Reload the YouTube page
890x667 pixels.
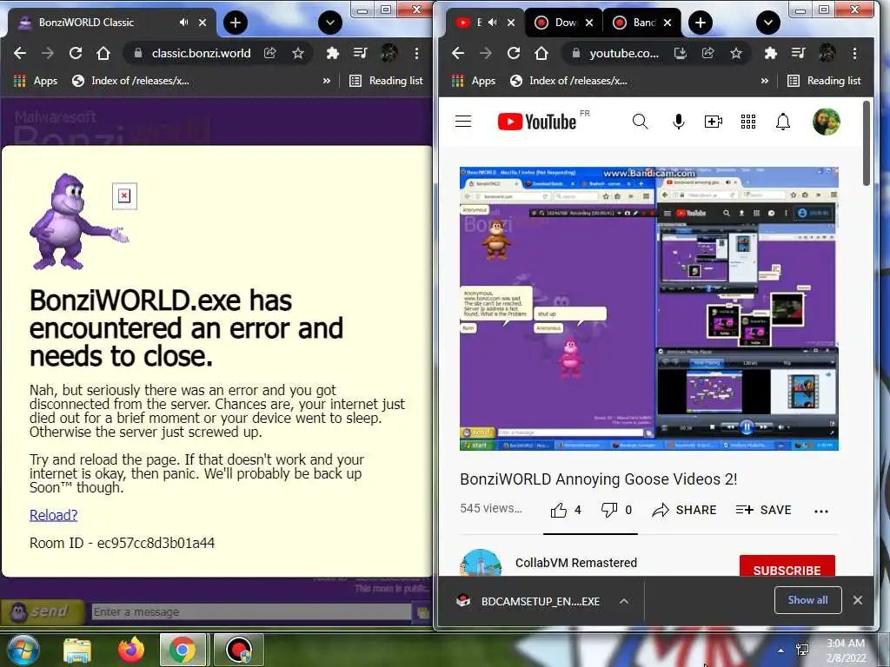pyautogui.click(x=514, y=53)
